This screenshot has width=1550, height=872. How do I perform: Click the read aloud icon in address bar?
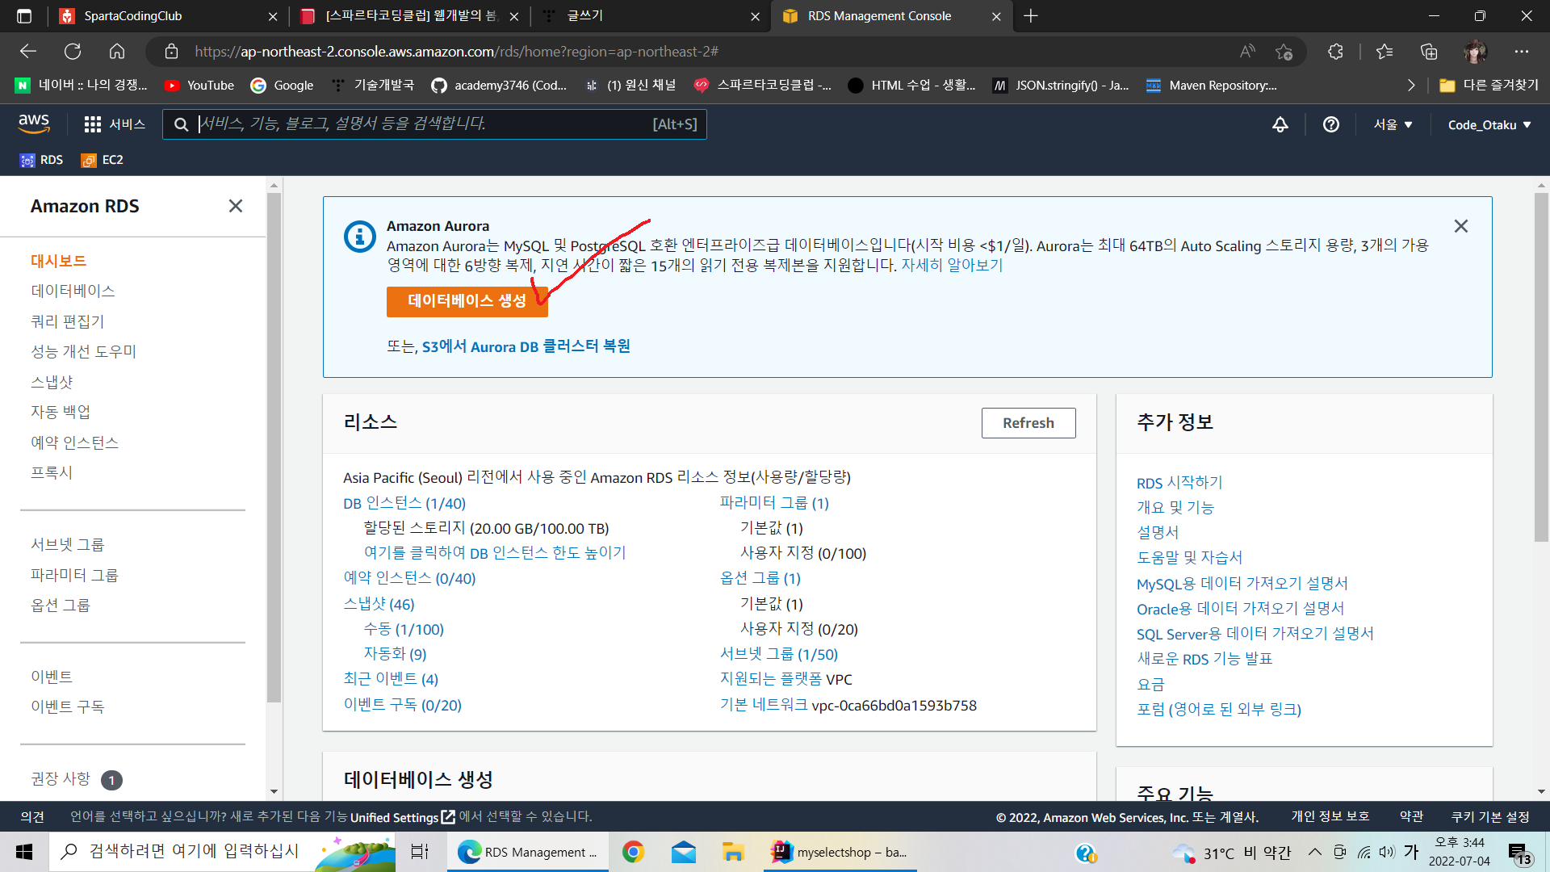1247,52
